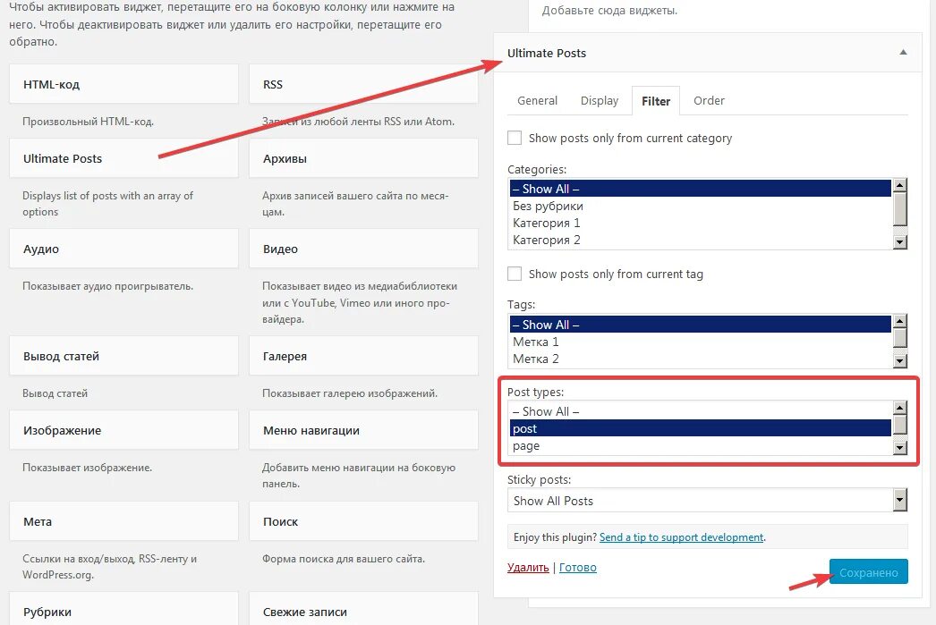
Task: Click the Ultimate Posts sidebar widget title
Action: coord(546,53)
